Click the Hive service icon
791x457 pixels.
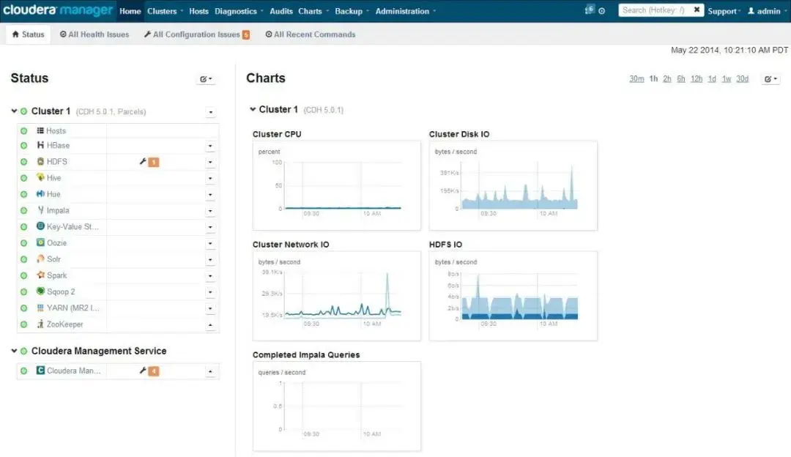41,178
